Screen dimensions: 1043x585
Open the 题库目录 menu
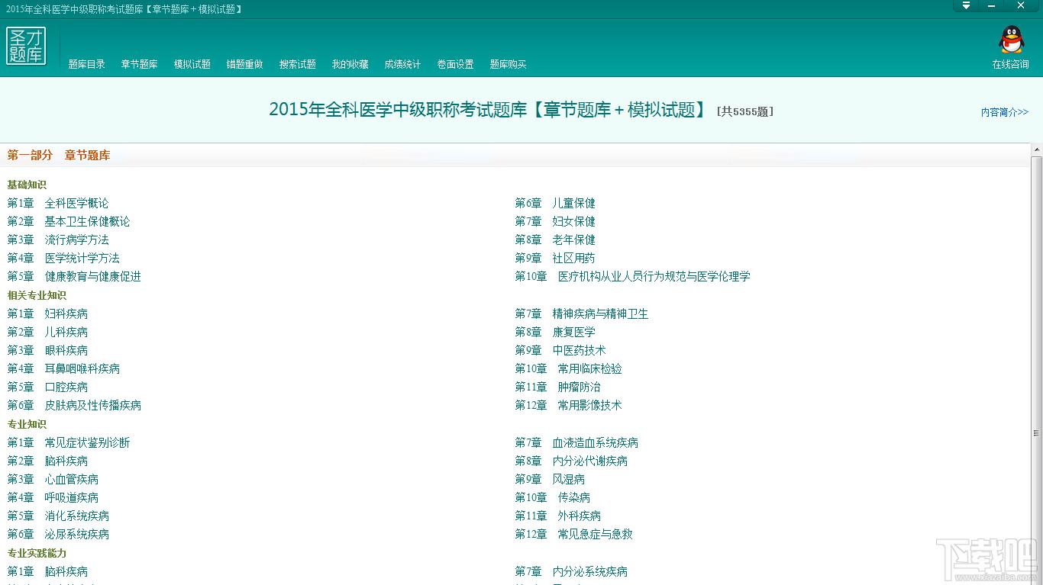click(x=86, y=65)
